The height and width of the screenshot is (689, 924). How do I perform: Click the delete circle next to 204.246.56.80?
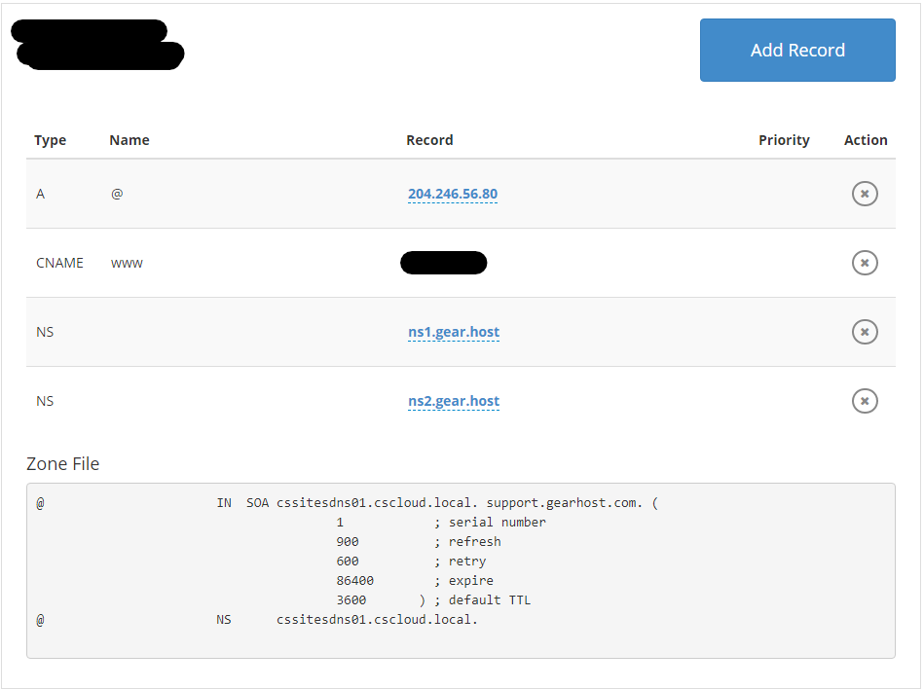(x=865, y=194)
